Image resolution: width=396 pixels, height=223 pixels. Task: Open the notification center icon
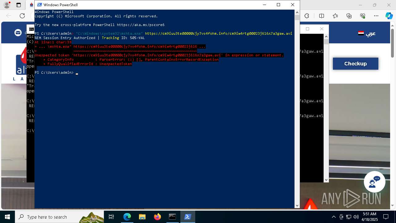pos(386,217)
